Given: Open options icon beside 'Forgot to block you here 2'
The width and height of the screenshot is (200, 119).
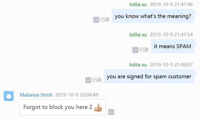Looking at the screenshot, I should click(x=111, y=112).
